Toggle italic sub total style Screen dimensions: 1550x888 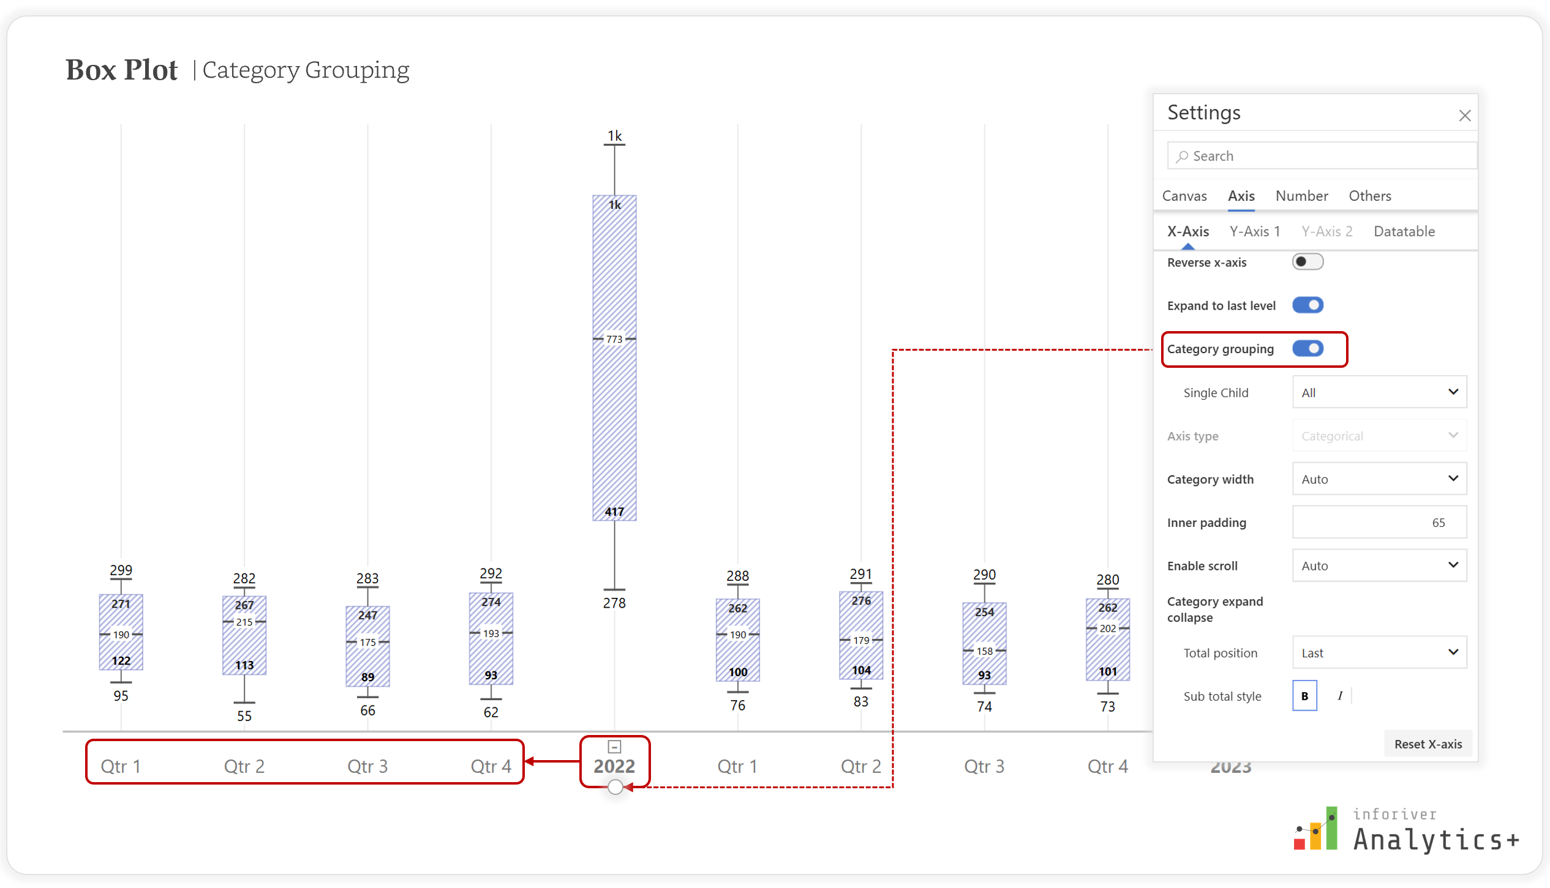[1340, 696]
